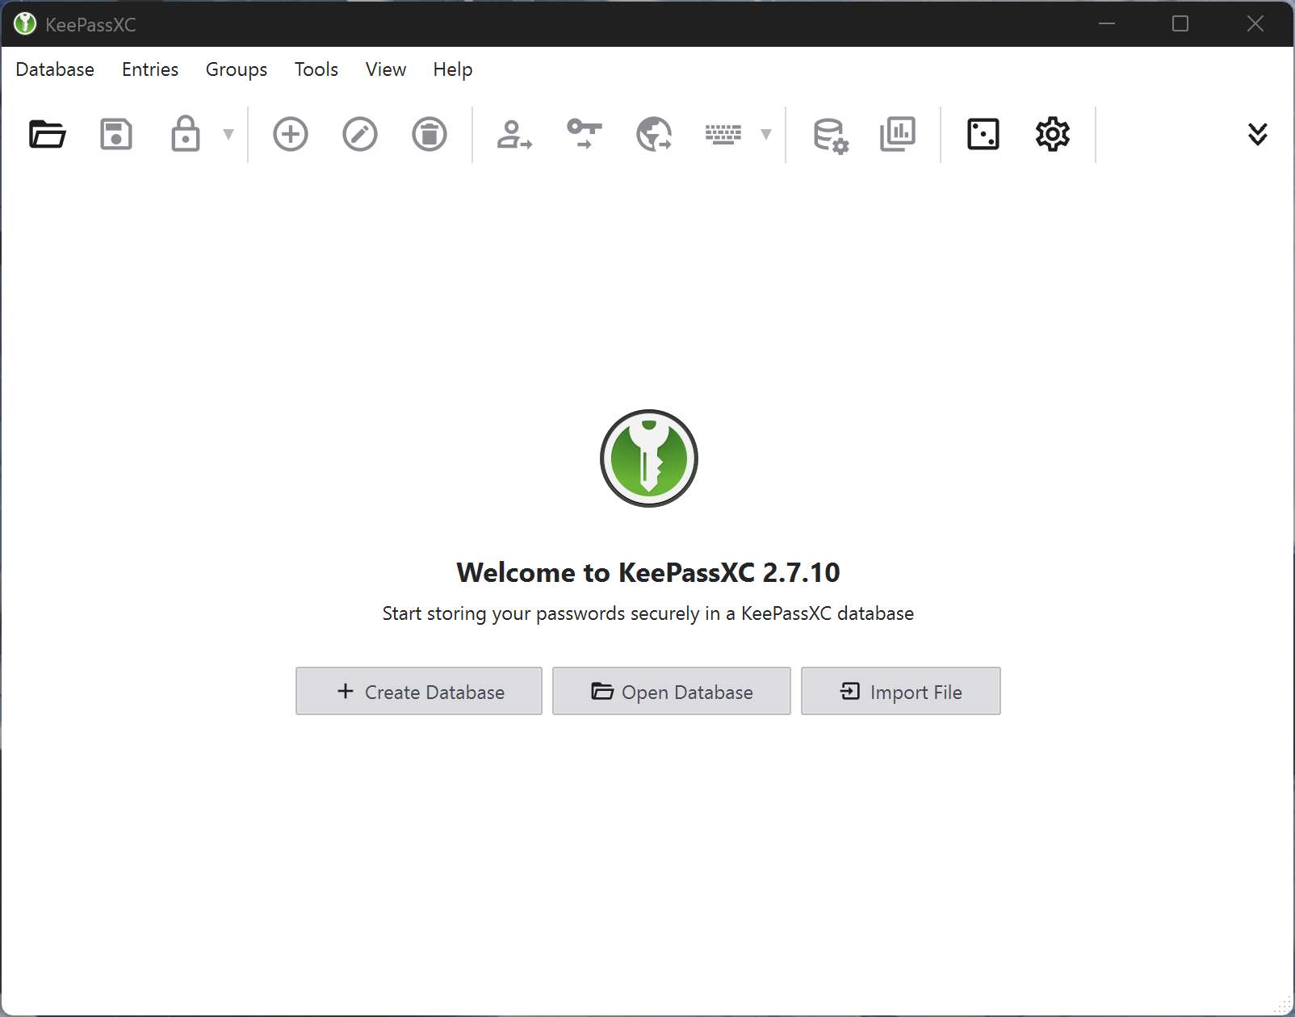Open the Groups menu
Screen dimensions: 1295x1017
[x=236, y=69]
